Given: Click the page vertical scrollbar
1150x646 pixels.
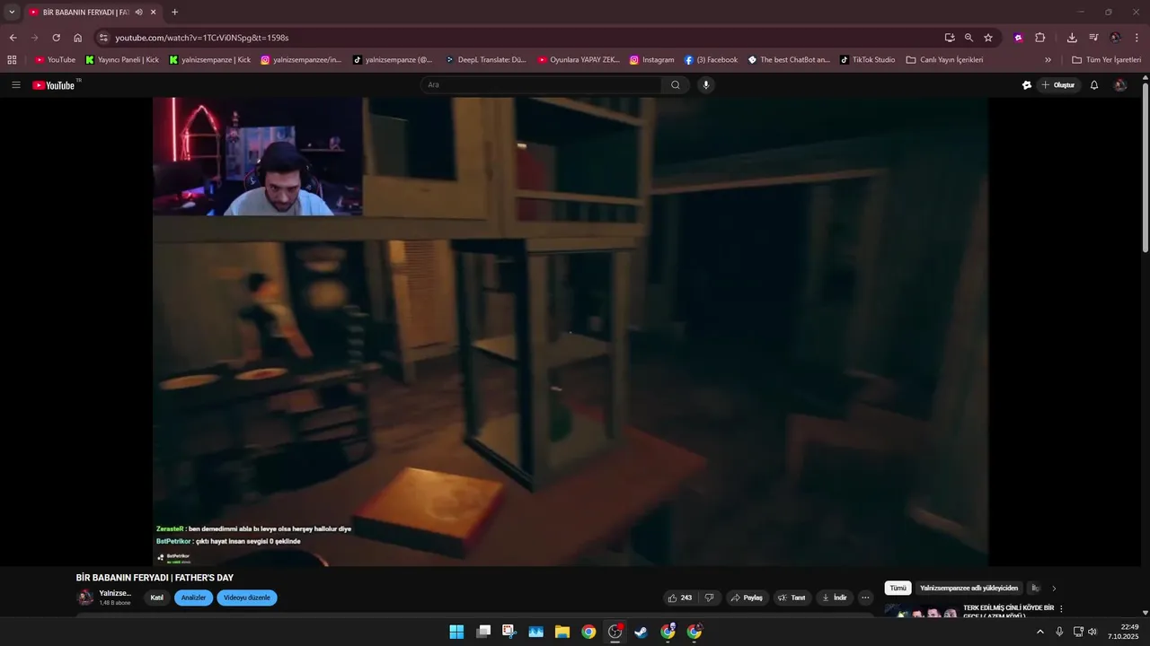Looking at the screenshot, I should pos(1146,166).
